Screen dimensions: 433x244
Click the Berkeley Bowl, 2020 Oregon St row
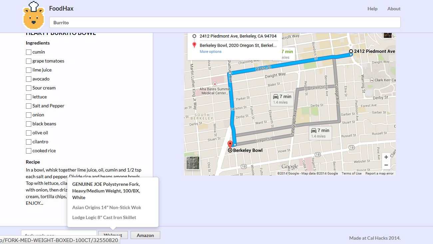pyautogui.click(x=238, y=45)
